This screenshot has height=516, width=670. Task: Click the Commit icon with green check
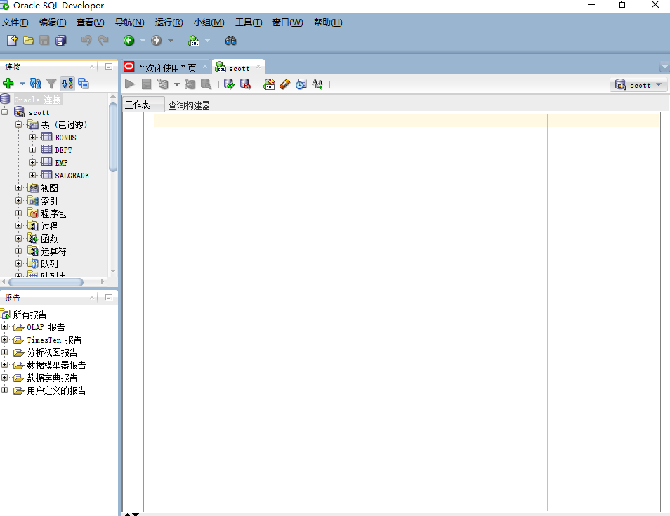pos(229,84)
